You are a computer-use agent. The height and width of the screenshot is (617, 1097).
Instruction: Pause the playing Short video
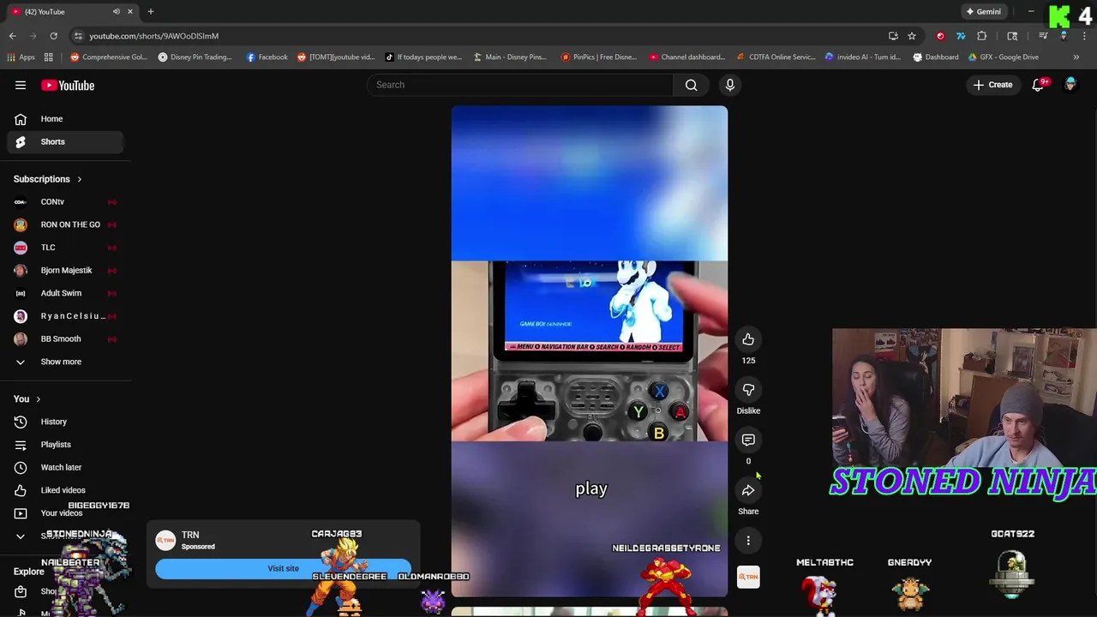click(x=590, y=350)
